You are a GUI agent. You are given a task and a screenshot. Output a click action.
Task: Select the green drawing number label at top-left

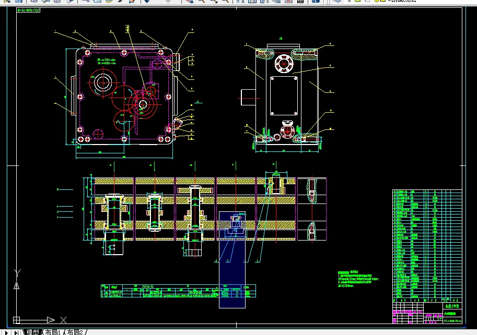28,10
